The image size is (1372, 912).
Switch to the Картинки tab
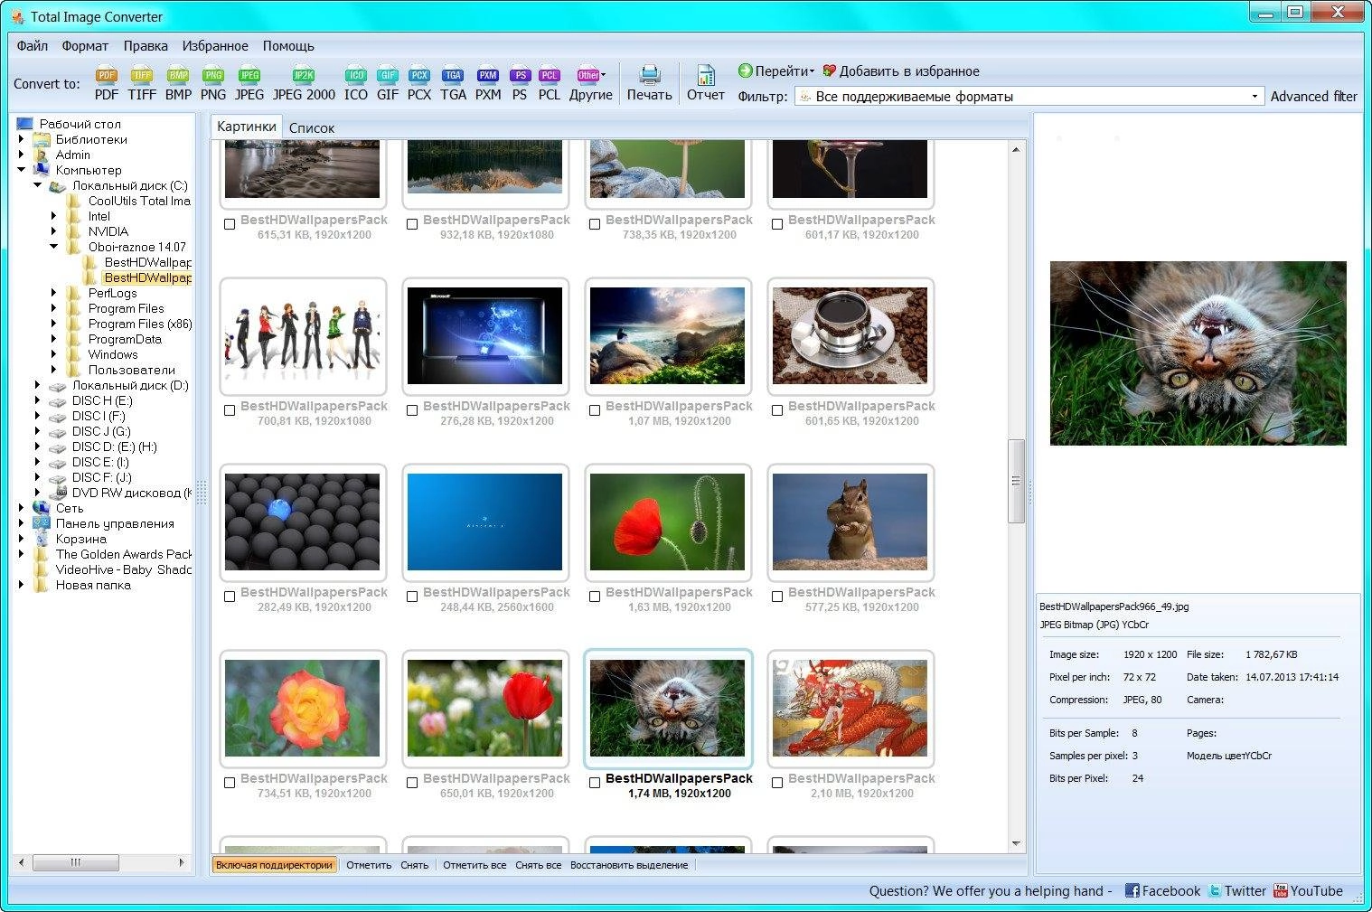point(247,127)
